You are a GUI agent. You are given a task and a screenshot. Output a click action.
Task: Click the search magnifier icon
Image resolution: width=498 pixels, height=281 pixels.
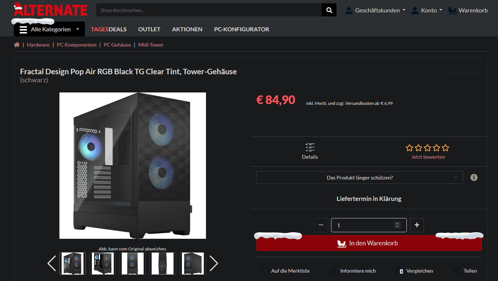[x=329, y=10]
